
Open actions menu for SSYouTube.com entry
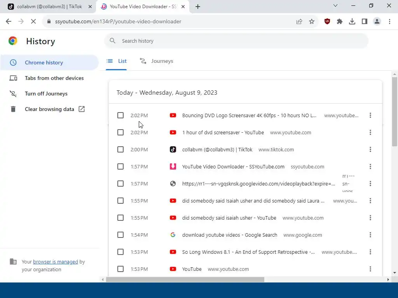tap(370, 167)
